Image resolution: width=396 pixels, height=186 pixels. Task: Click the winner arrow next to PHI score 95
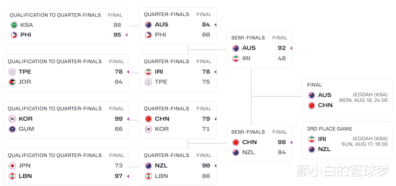[127, 35]
